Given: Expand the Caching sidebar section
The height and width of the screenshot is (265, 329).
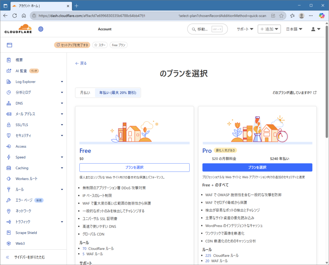Looking at the screenshot, I should point(62,168).
